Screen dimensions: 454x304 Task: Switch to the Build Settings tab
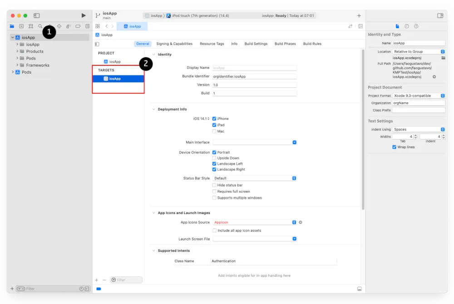256,44
